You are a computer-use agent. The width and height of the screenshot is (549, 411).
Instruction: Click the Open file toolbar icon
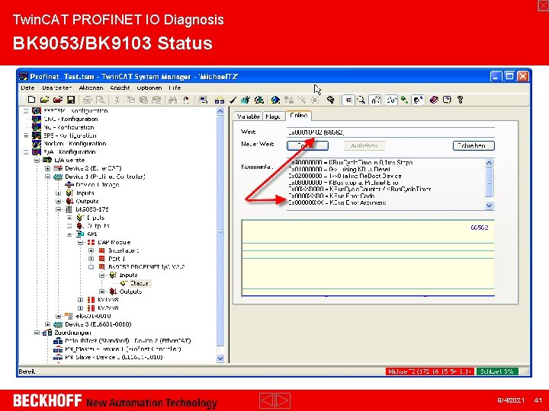point(44,100)
